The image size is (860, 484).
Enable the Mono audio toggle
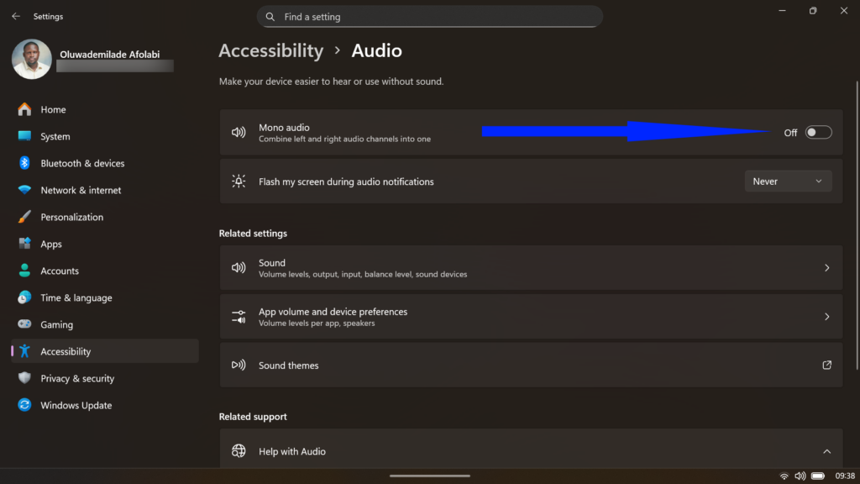pyautogui.click(x=819, y=132)
